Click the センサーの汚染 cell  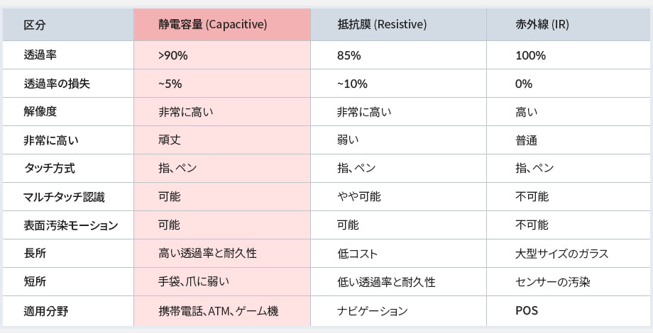(568, 281)
